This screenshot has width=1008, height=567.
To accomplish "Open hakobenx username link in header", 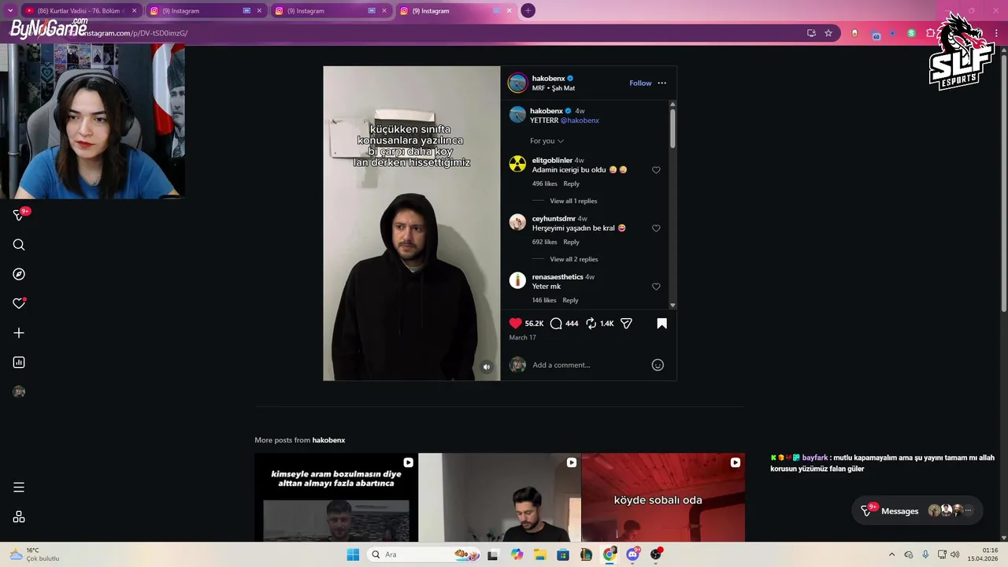I will (x=548, y=79).
